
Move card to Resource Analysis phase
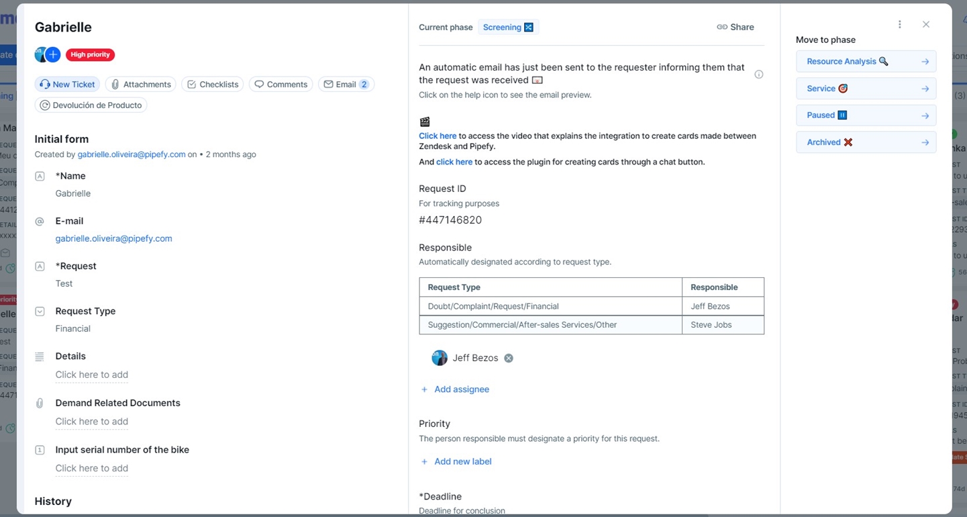click(865, 61)
